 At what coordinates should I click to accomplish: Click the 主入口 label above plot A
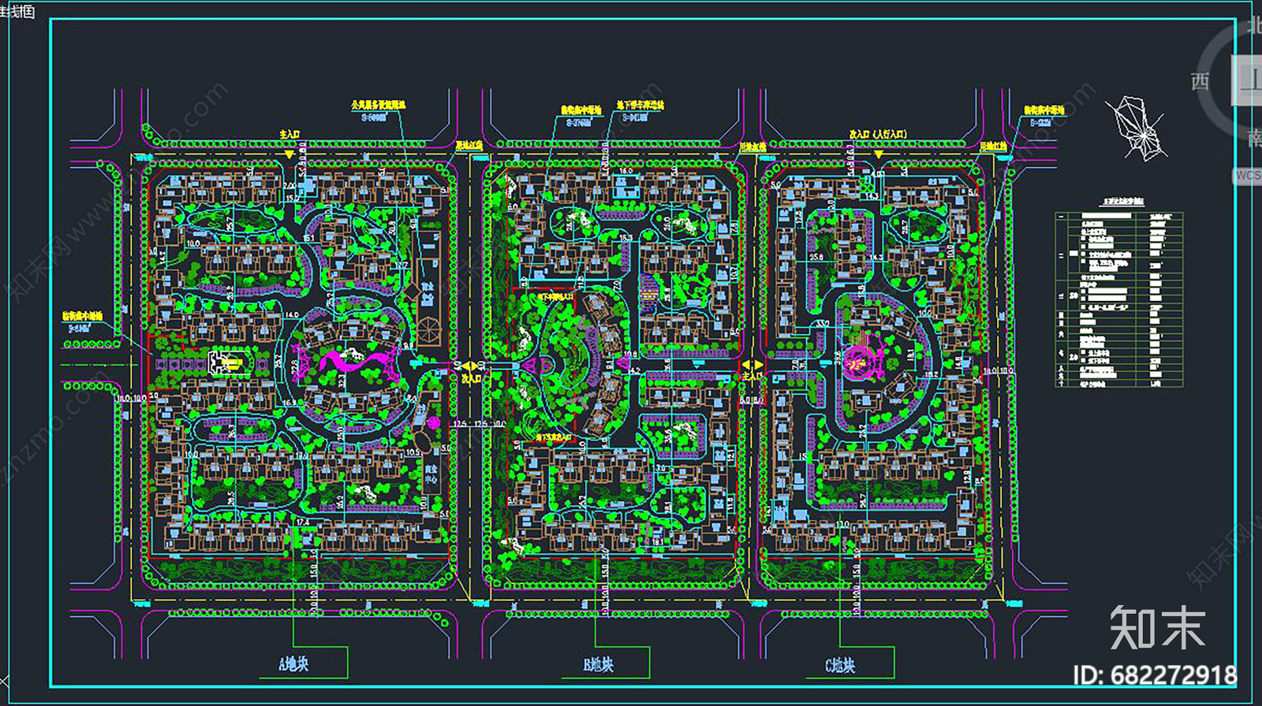(289, 135)
